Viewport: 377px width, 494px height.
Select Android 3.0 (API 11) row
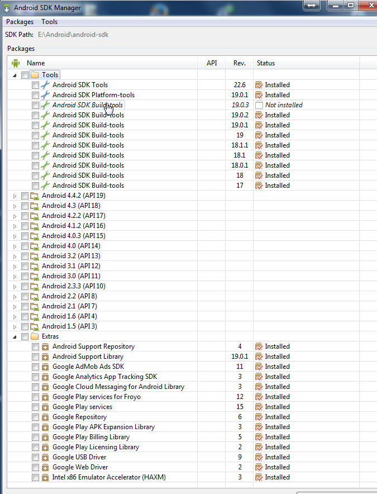[183, 276]
